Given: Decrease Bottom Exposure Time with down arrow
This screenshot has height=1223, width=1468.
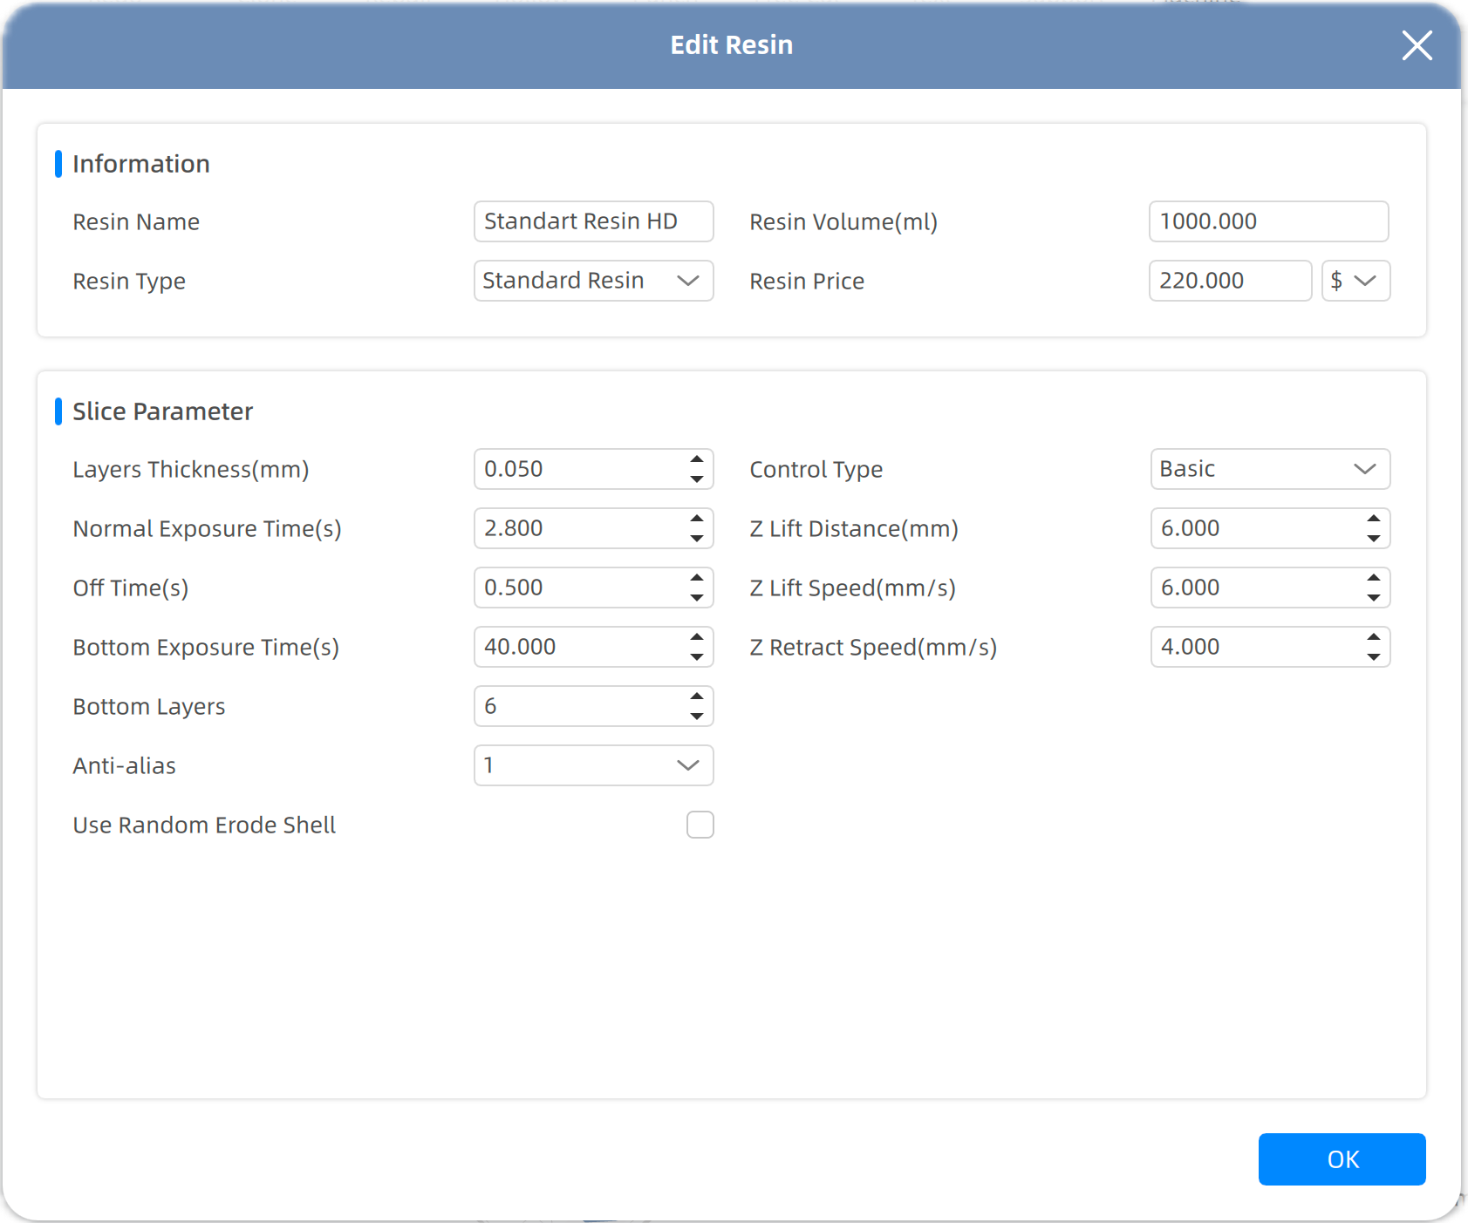Looking at the screenshot, I should (696, 657).
